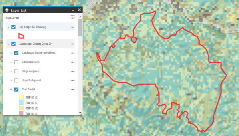The image size is (239, 136).
Task: Click the FBFM1 (1) yellow swatch
Action: point(21,97)
